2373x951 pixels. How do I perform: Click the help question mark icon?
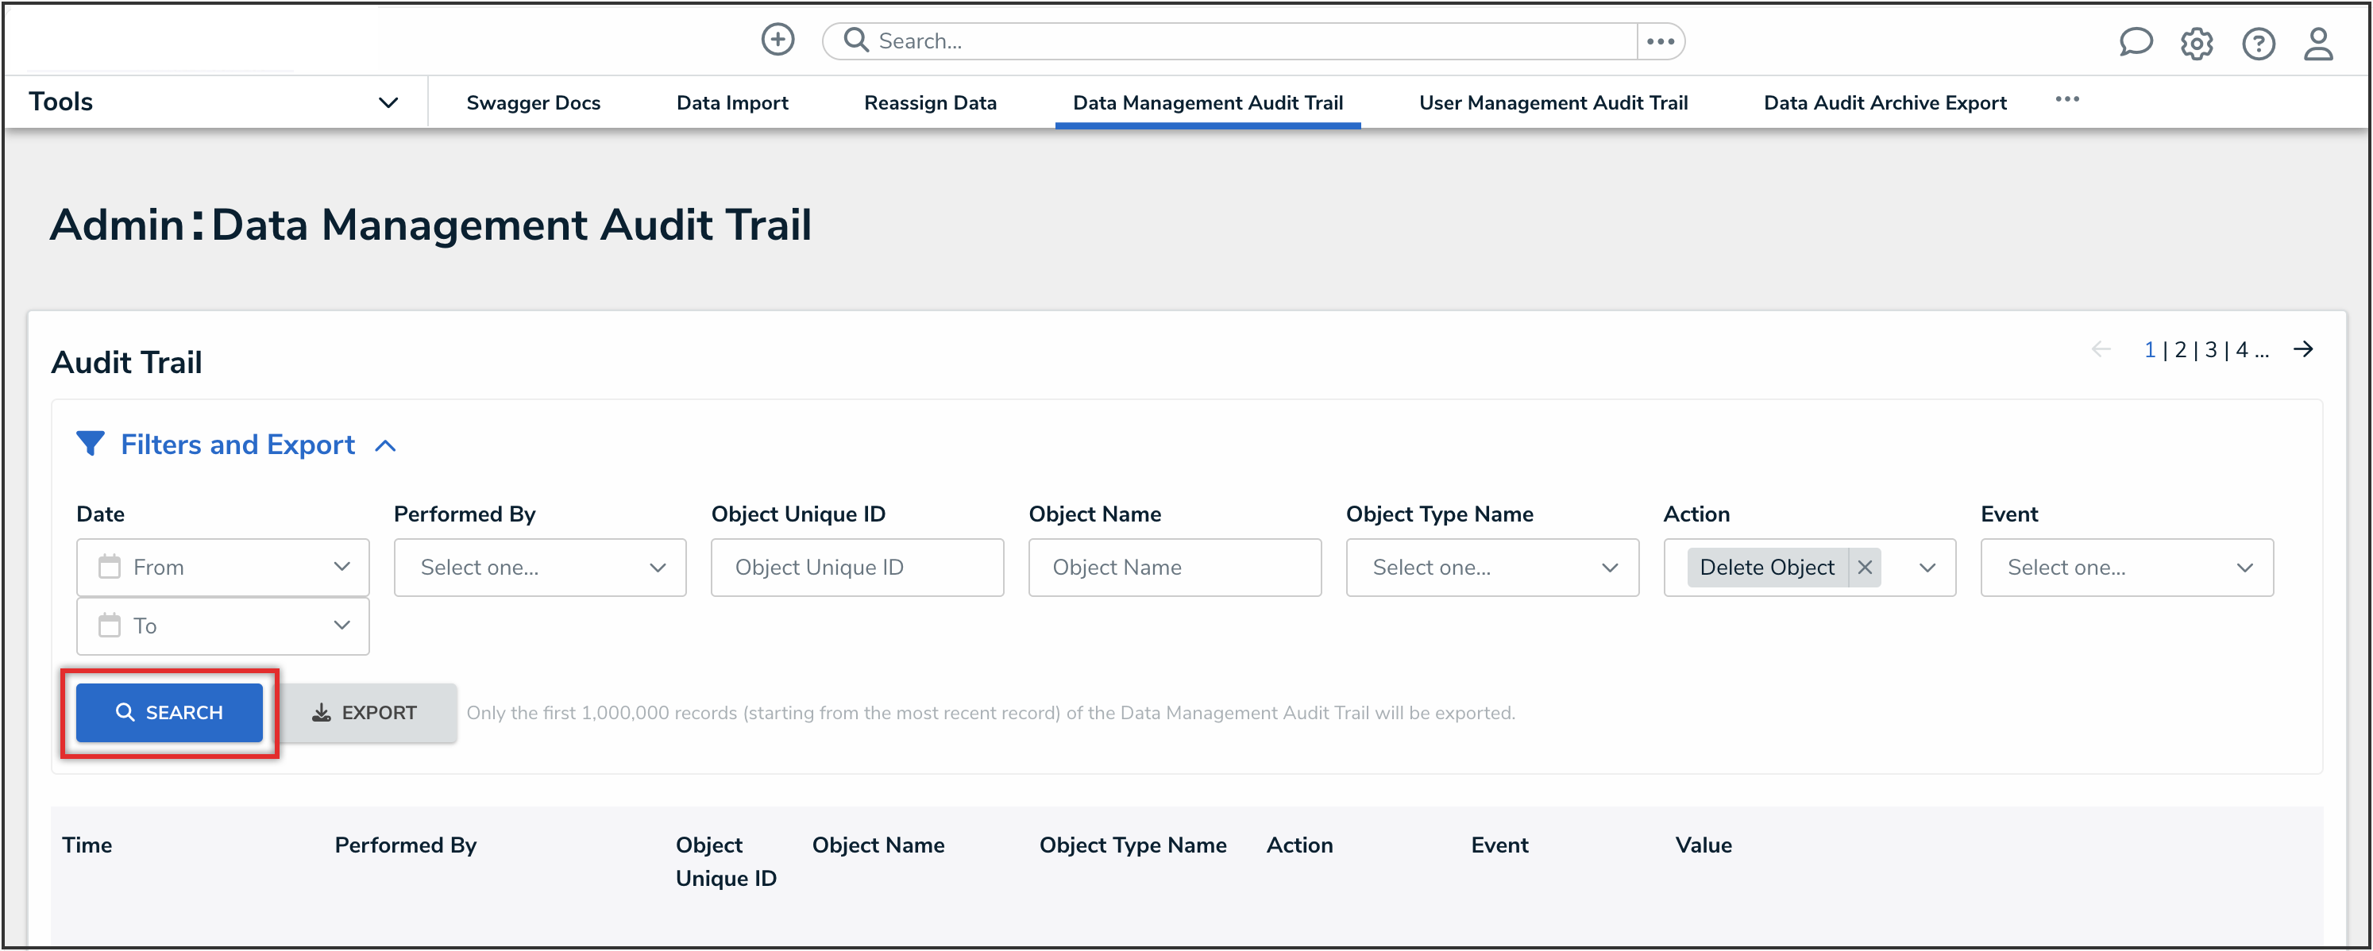pyautogui.click(x=2258, y=44)
